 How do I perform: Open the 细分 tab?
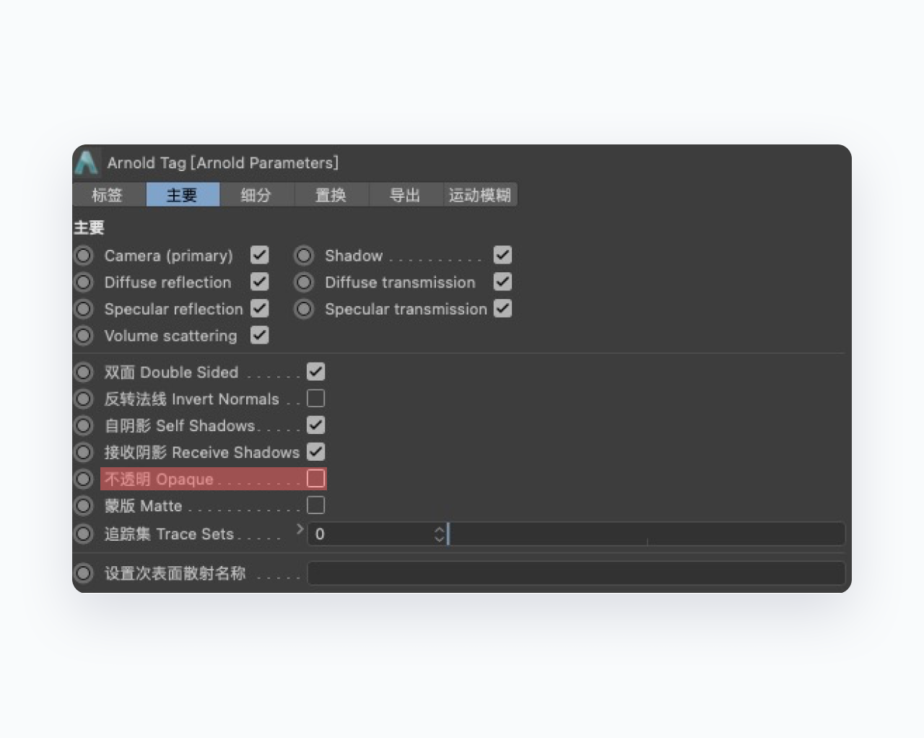256,195
